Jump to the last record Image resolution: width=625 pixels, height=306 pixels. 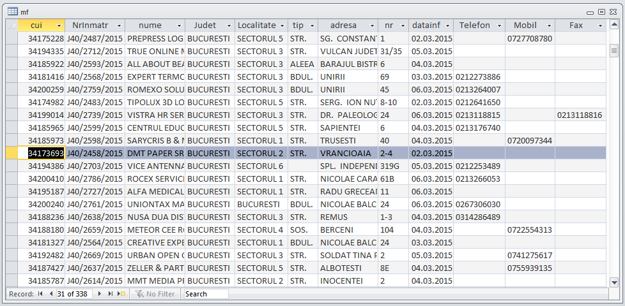[x=110, y=294]
